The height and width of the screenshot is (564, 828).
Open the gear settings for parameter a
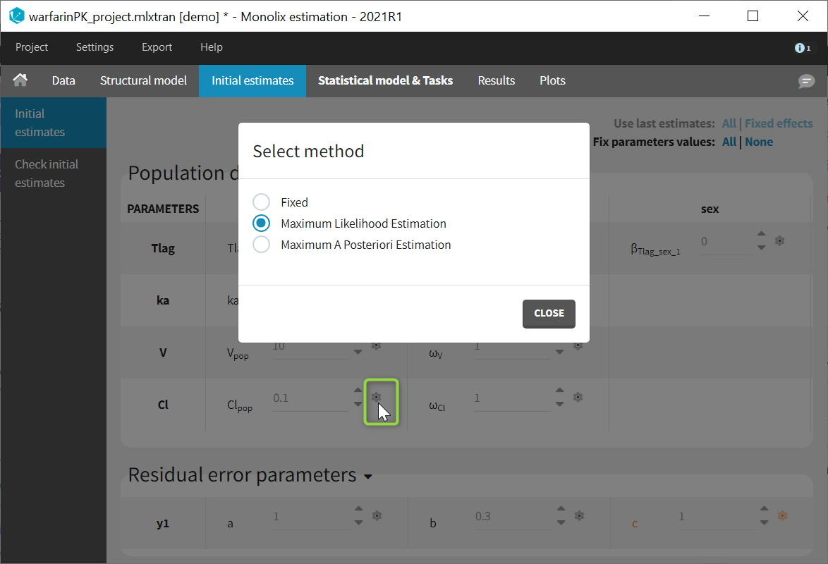pyautogui.click(x=377, y=516)
